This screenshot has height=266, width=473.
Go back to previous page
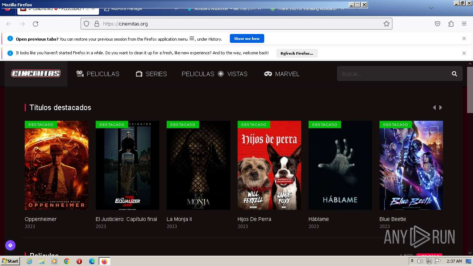tap(9, 24)
